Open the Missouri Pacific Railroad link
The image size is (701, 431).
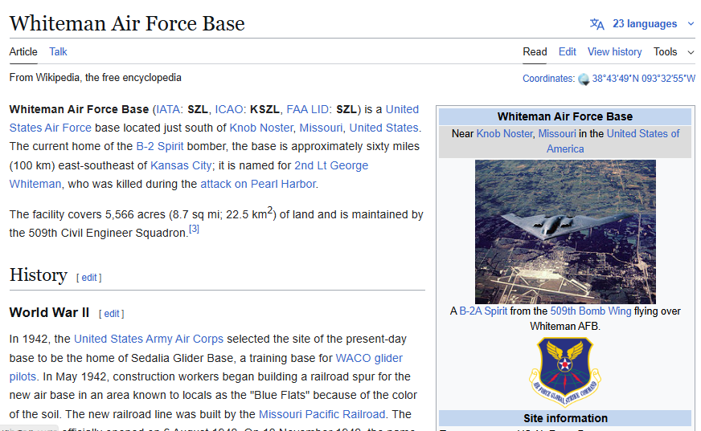[x=322, y=414]
